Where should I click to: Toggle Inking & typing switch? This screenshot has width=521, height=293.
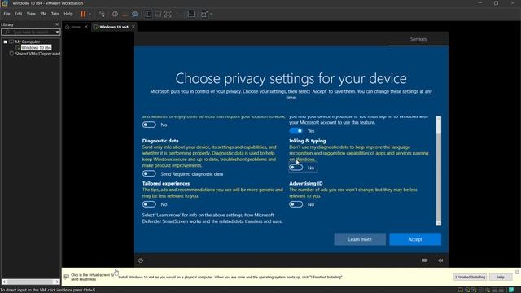click(296, 168)
